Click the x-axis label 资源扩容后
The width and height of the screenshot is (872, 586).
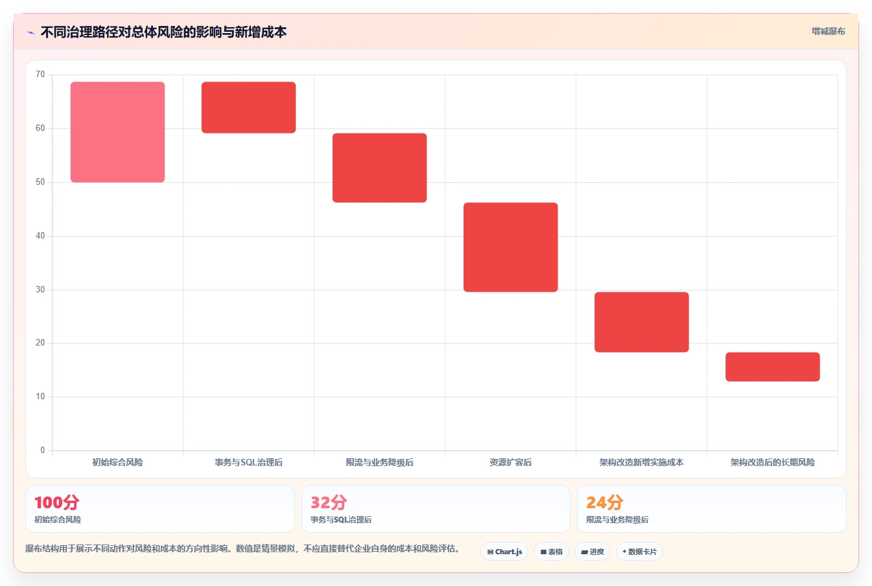510,462
